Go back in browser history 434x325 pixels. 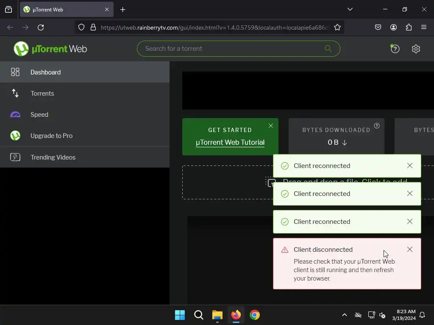10,28
